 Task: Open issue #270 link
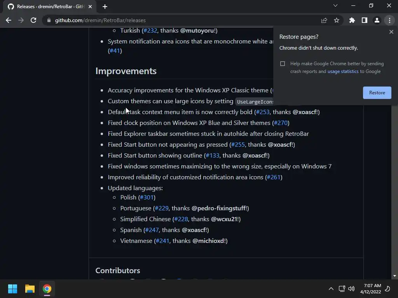(281, 123)
